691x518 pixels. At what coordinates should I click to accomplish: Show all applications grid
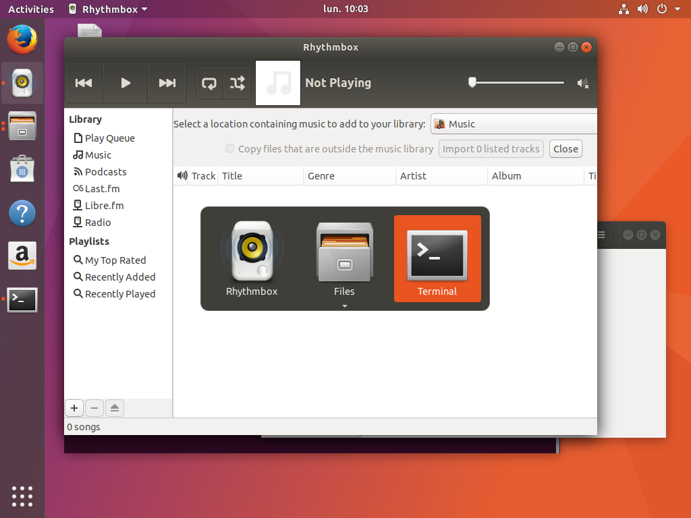tap(22, 496)
